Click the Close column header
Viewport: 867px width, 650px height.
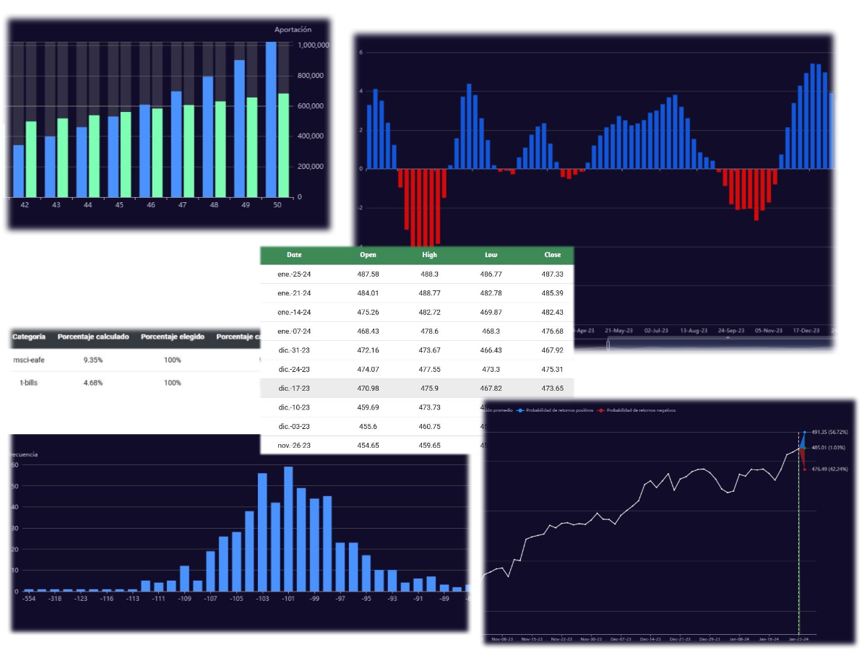(552, 255)
